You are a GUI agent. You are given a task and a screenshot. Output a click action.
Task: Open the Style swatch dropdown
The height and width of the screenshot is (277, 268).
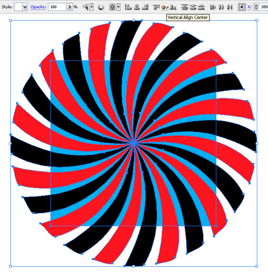point(25,7)
